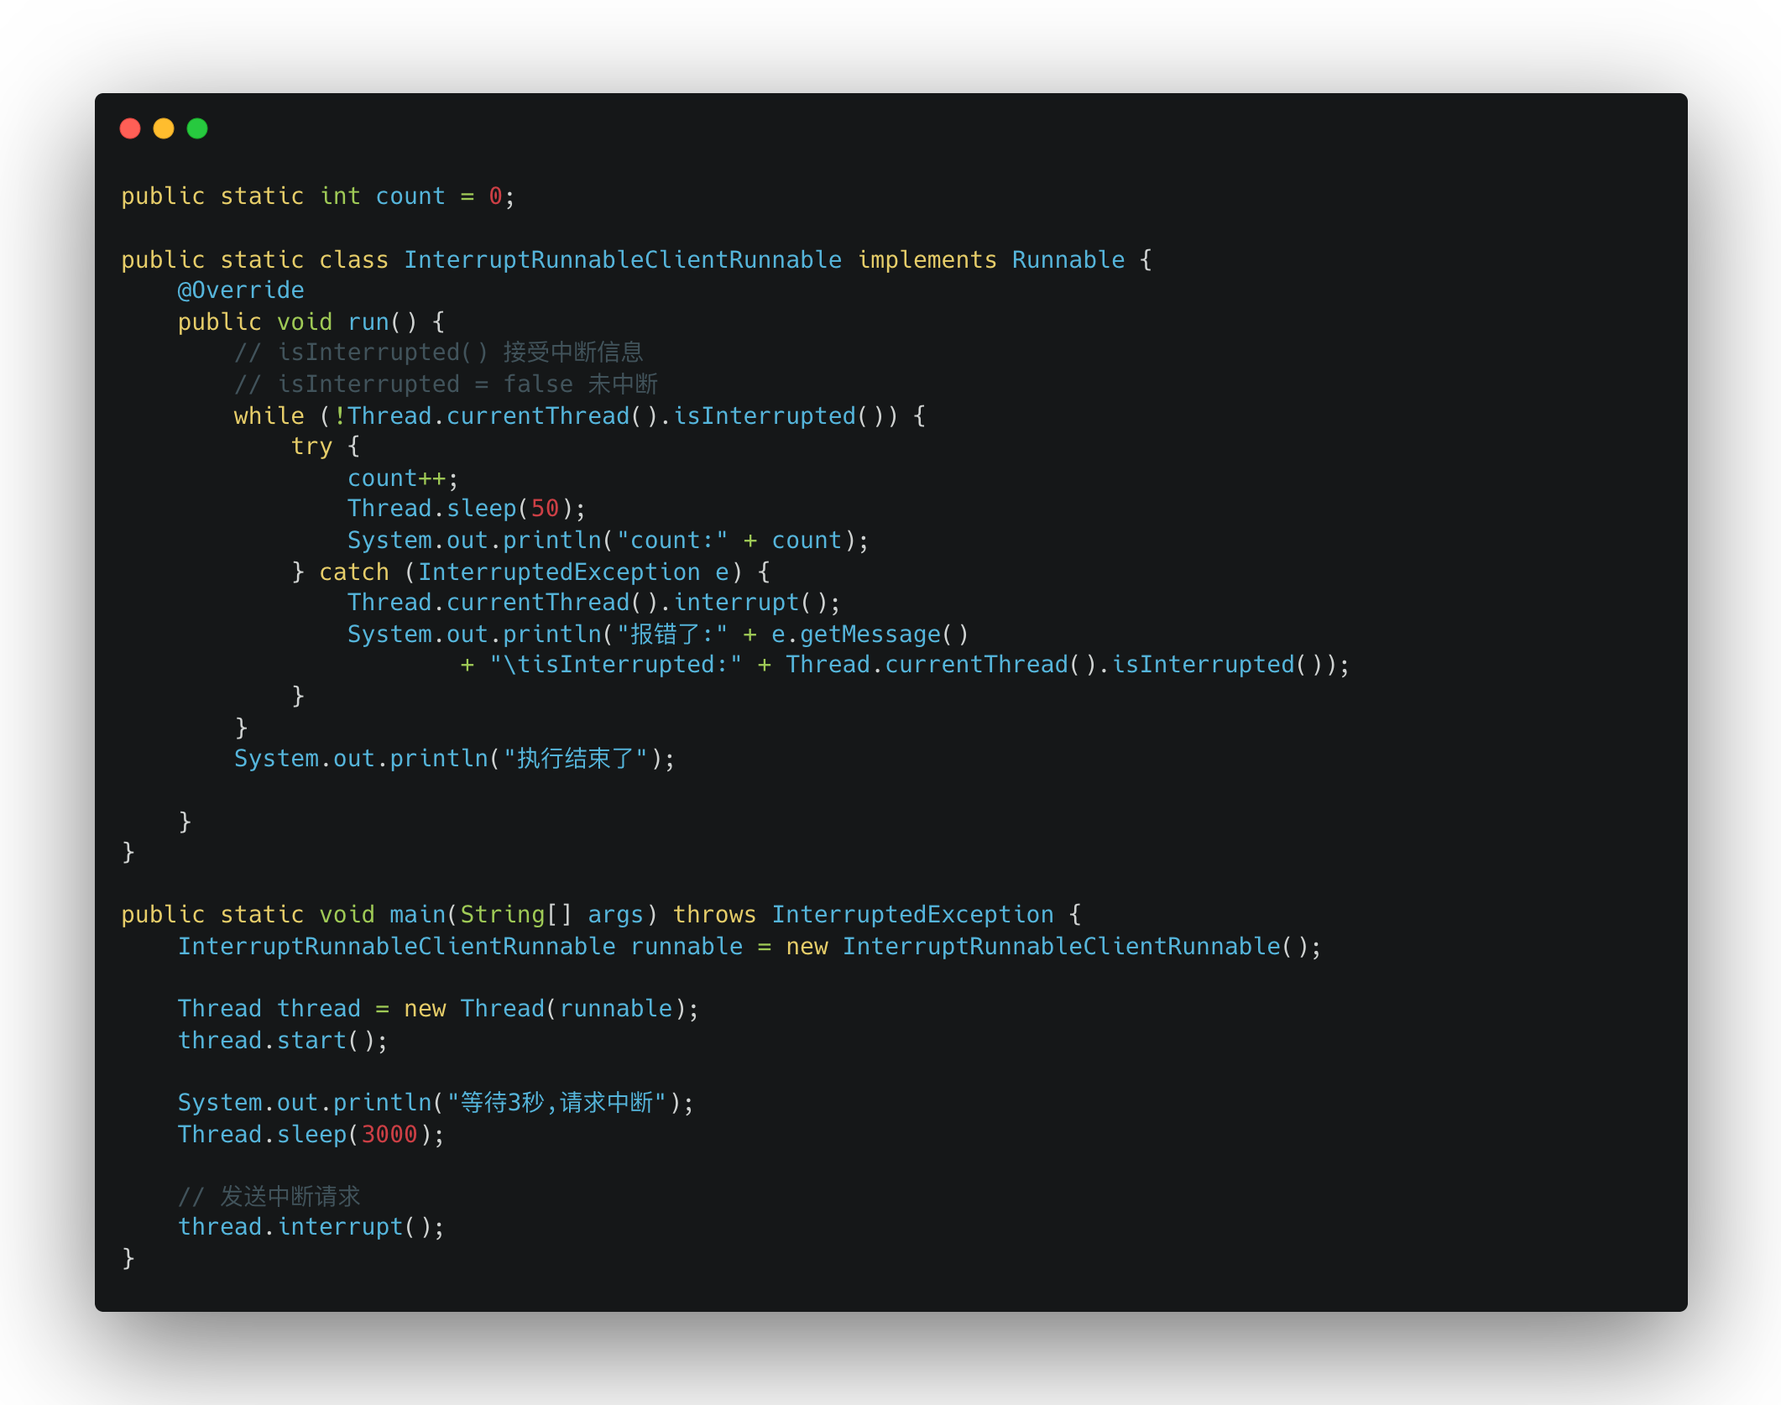Click 'public void run() {' line
The image size is (1781, 1405).
click(311, 321)
